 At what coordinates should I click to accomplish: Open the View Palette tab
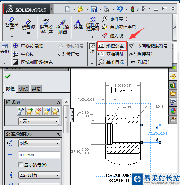[173, 102]
